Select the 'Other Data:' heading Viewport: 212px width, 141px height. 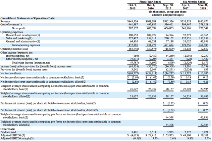coord(8,129)
